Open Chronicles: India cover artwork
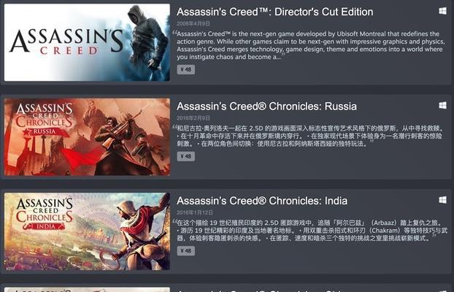Image resolution: width=454 pixels, height=292 pixels. click(x=87, y=231)
